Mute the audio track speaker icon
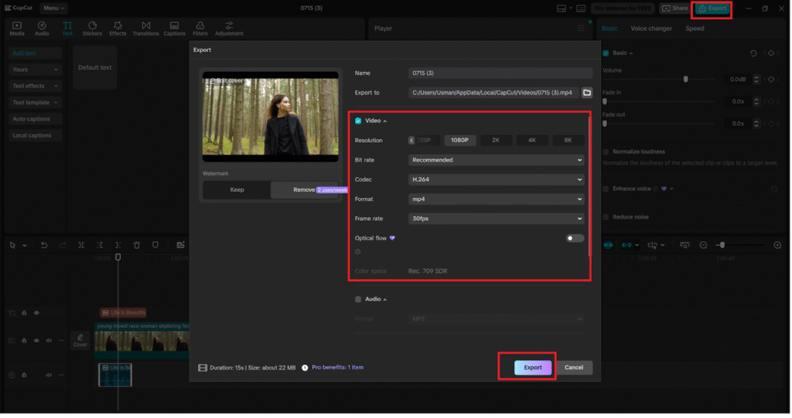 coord(49,375)
